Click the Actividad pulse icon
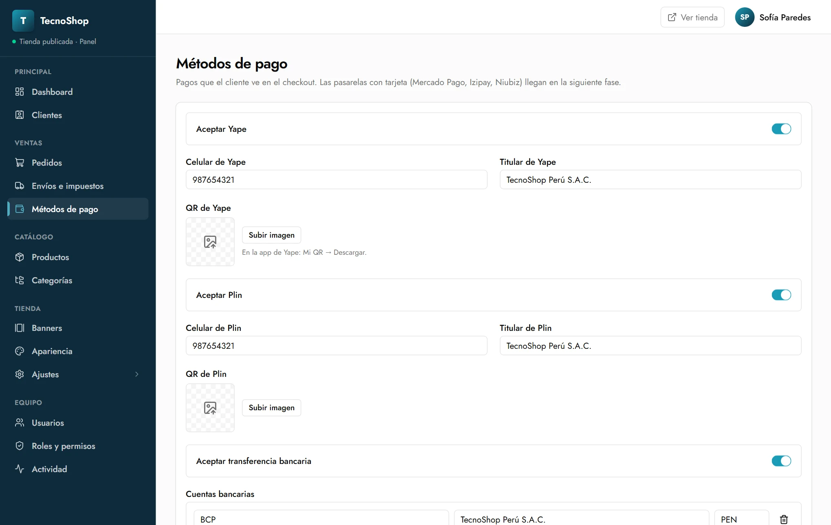 click(x=20, y=469)
